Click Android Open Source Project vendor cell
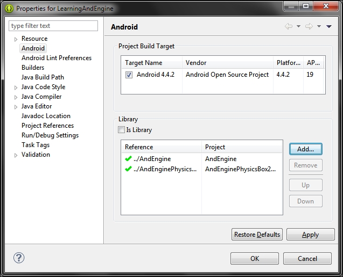Image resolution: width=343 pixels, height=277 pixels. (x=227, y=75)
